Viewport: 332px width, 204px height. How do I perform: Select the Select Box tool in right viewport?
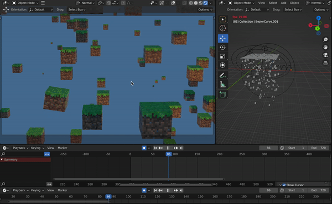[x=222, y=19]
